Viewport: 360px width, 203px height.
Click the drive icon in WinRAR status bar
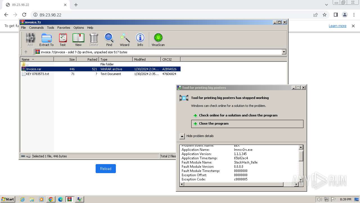pyautogui.click(x=23, y=156)
